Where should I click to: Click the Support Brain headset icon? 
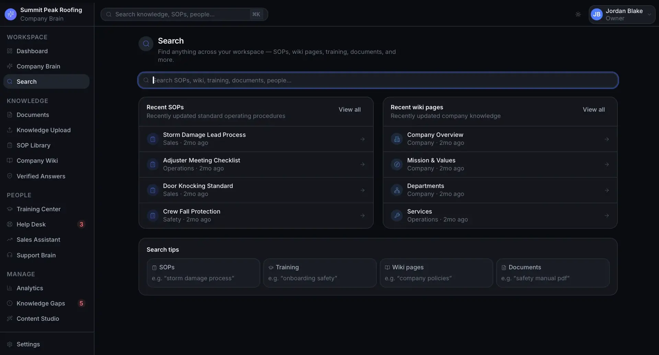click(10, 255)
